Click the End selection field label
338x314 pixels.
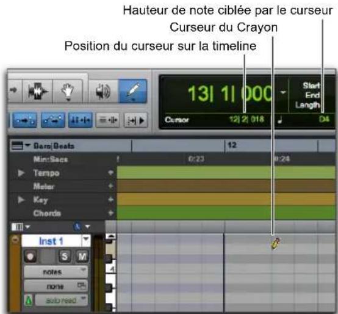coord(312,95)
